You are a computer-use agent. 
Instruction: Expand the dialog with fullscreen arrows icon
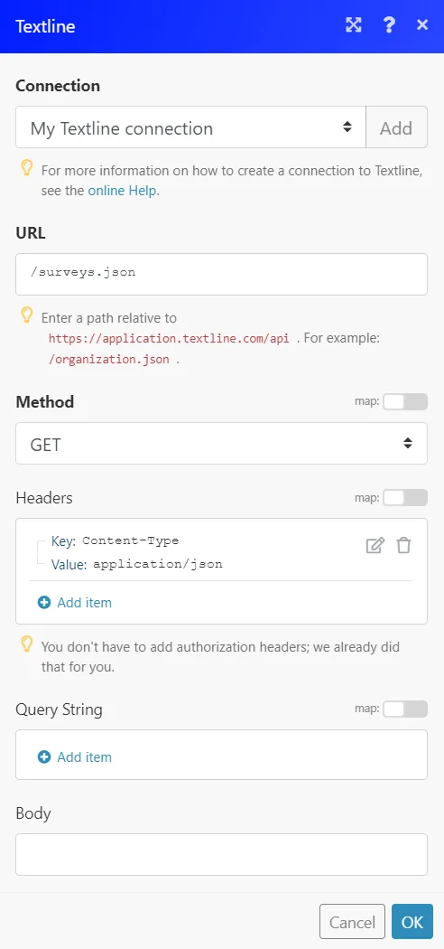pos(354,24)
